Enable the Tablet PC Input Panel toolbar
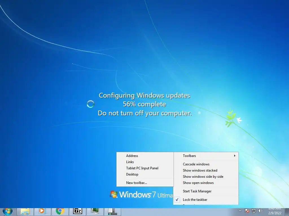Viewport: 289px width, 216px height. (145, 168)
